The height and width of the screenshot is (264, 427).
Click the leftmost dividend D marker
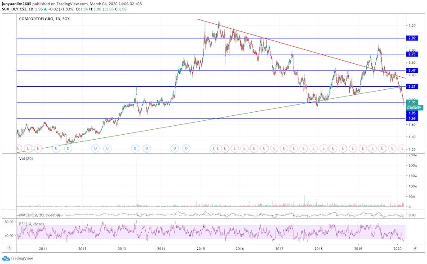[56, 148]
